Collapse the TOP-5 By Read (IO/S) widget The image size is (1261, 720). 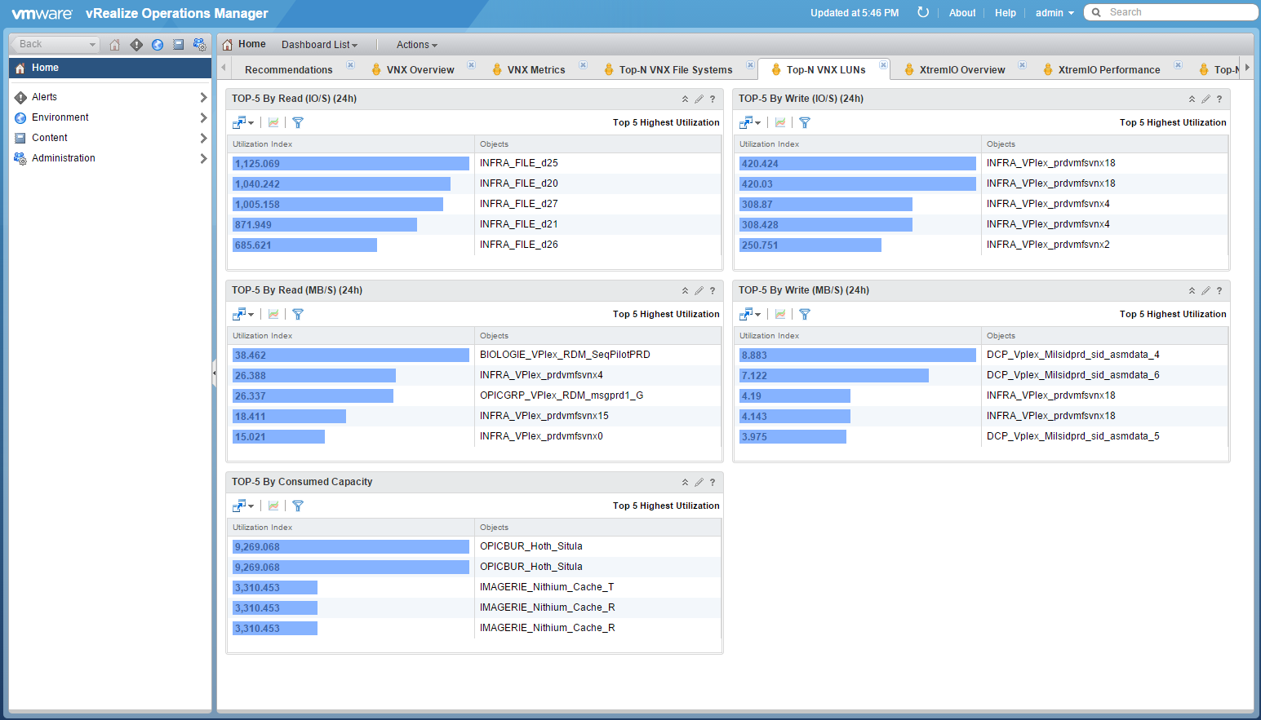click(685, 99)
